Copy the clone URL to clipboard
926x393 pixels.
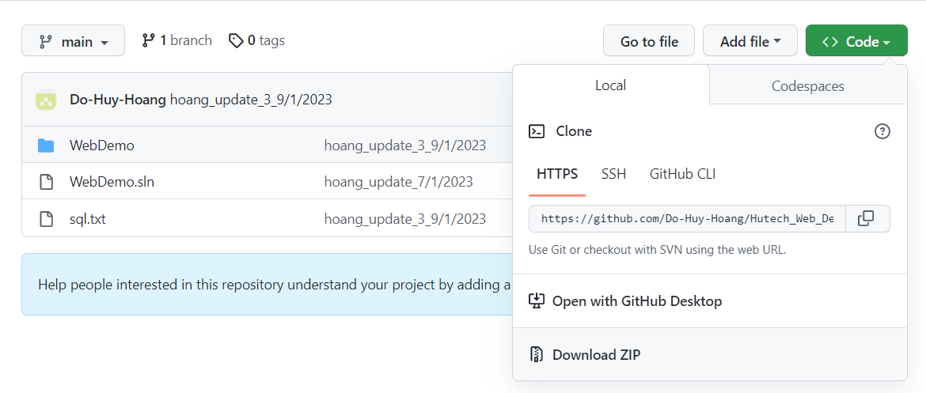(x=866, y=219)
